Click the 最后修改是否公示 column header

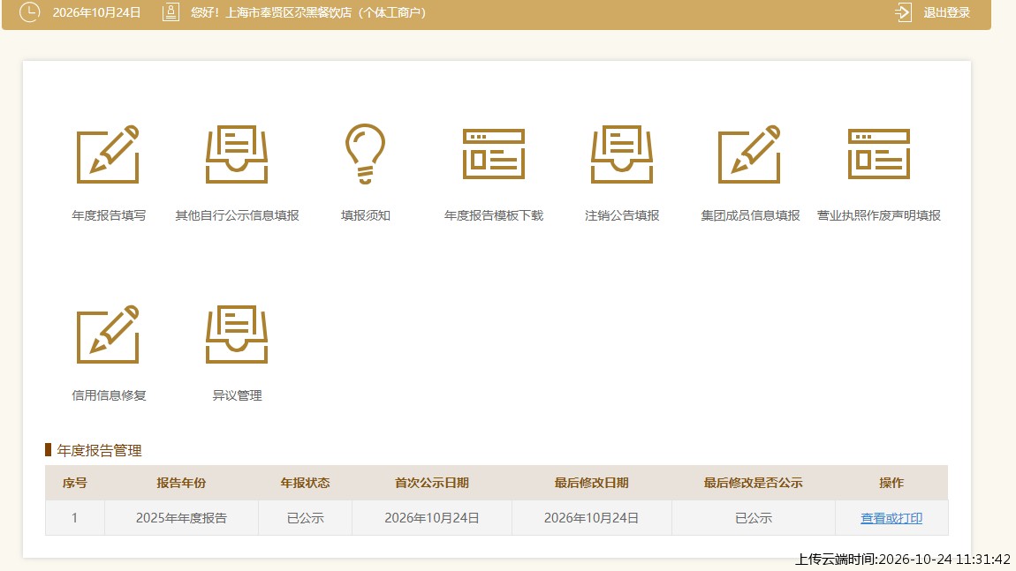pos(754,483)
